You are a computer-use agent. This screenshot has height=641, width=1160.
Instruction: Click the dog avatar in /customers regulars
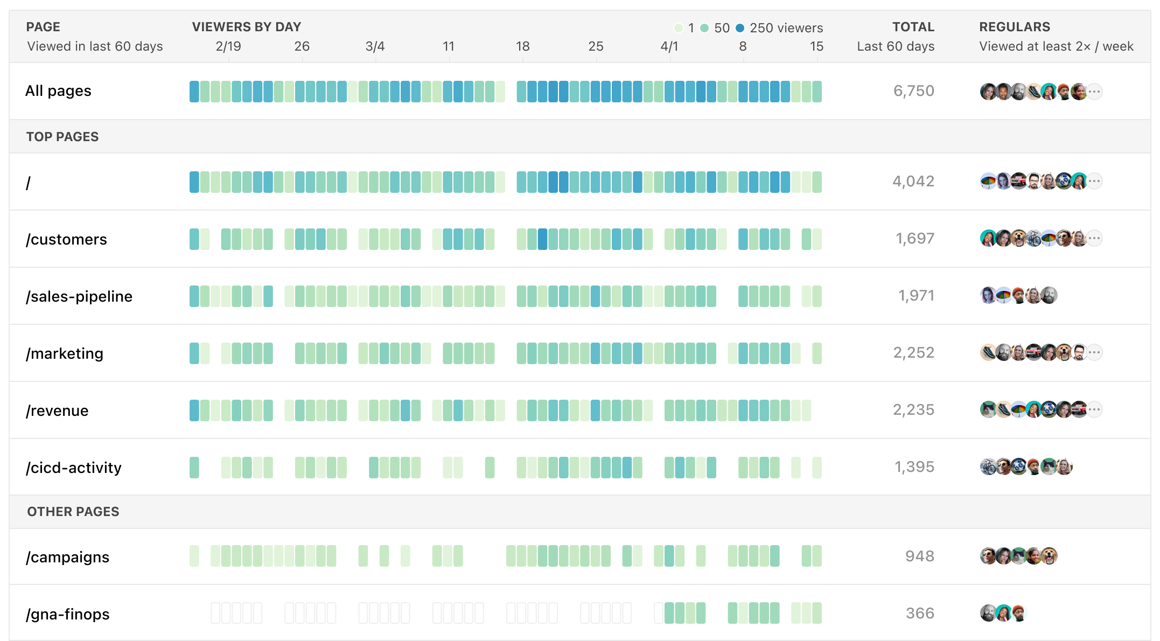[x=1018, y=239]
